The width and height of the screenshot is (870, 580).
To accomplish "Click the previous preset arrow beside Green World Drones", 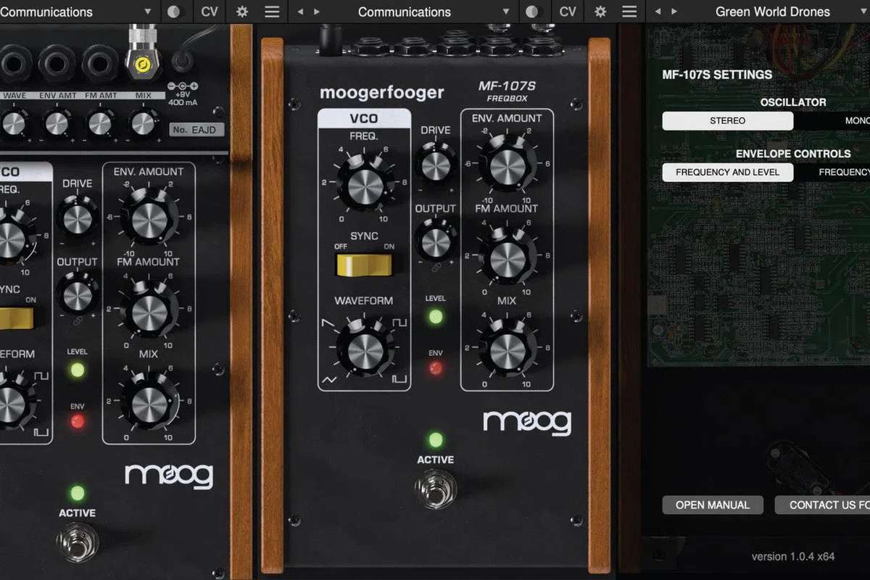I will tap(658, 12).
